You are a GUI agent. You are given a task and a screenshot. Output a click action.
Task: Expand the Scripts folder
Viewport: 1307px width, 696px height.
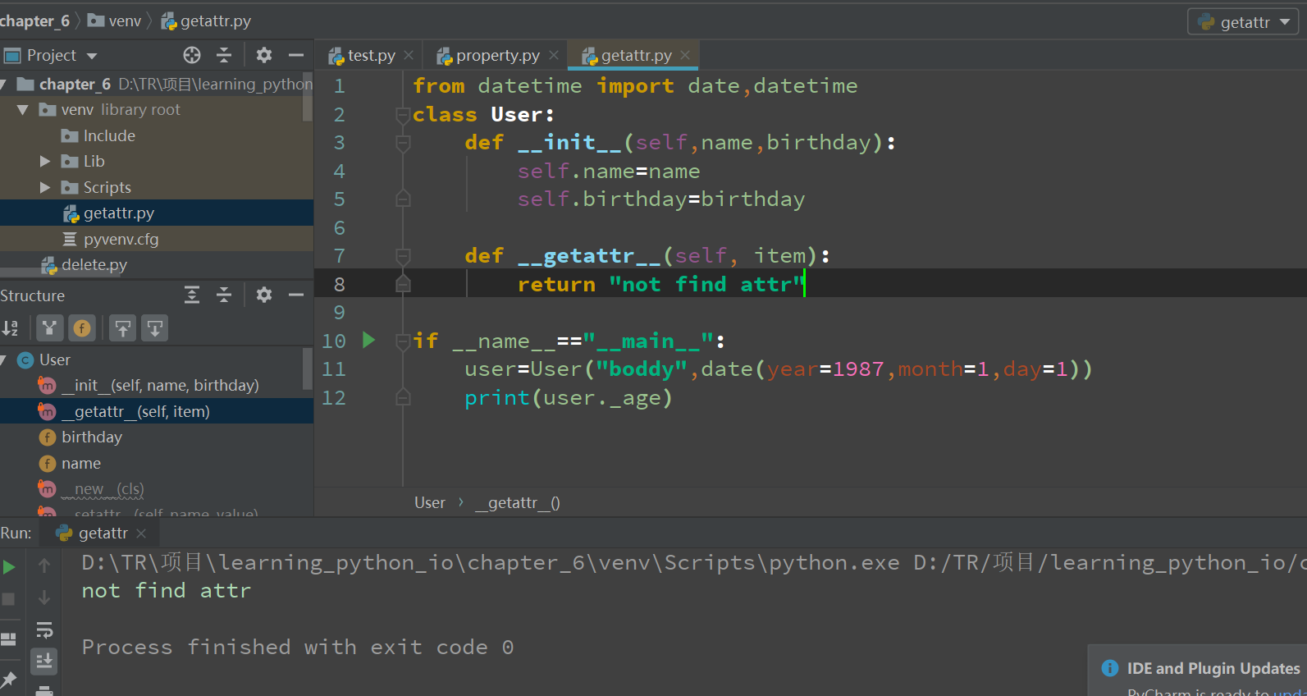(x=45, y=188)
